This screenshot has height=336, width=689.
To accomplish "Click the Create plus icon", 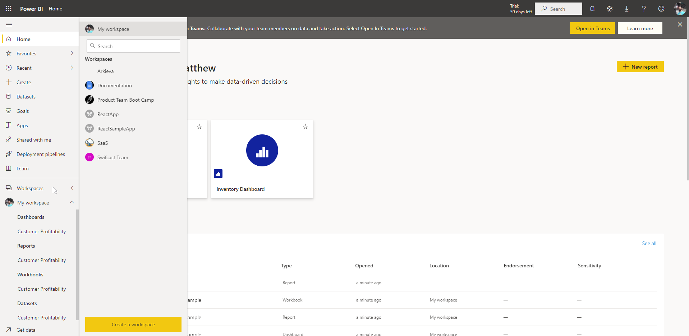I will [9, 82].
